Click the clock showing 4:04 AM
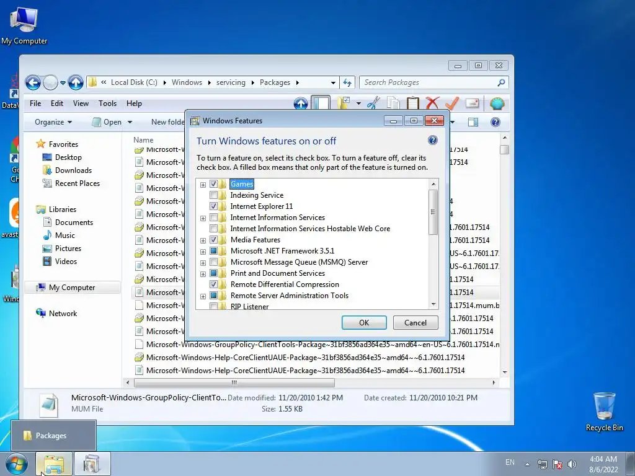Image resolution: width=635 pixels, height=476 pixels. pos(603,459)
